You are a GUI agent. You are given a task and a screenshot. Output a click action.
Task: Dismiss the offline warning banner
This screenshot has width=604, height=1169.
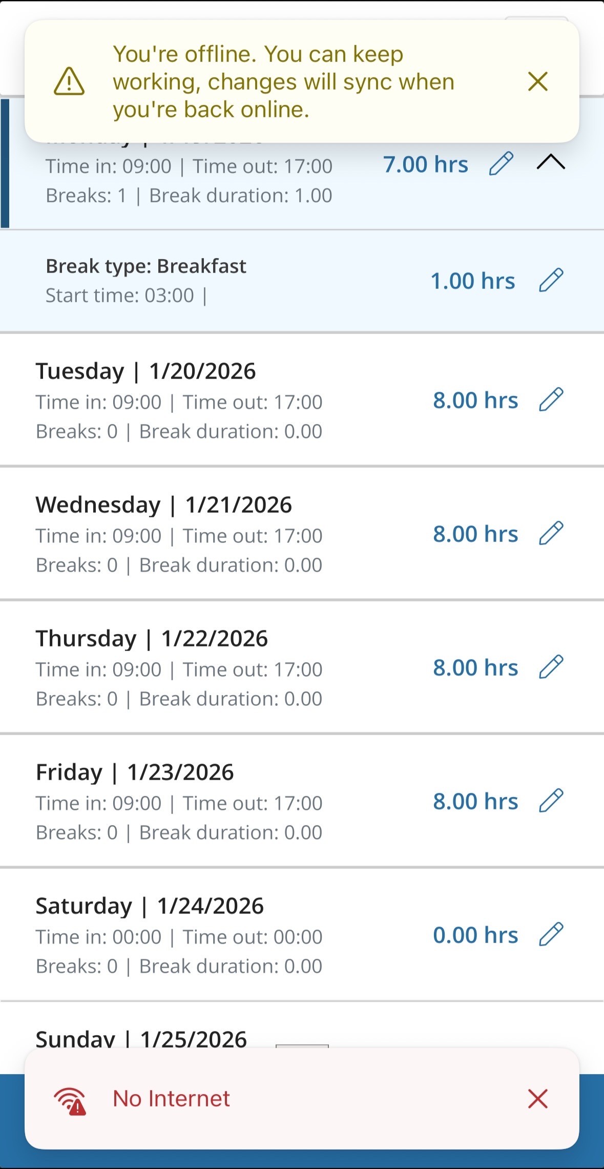point(538,81)
